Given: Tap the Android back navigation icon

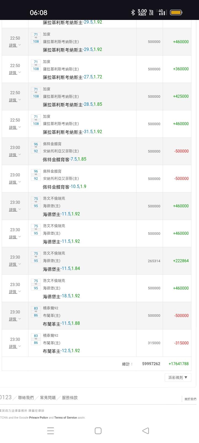Looking at the screenshot, I should [146, 431].
